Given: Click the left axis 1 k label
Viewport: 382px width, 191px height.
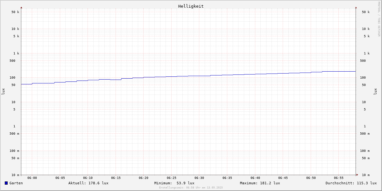Looking at the screenshot, I should click(16, 53).
